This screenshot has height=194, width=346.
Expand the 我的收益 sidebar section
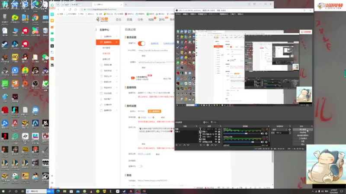(x=108, y=70)
